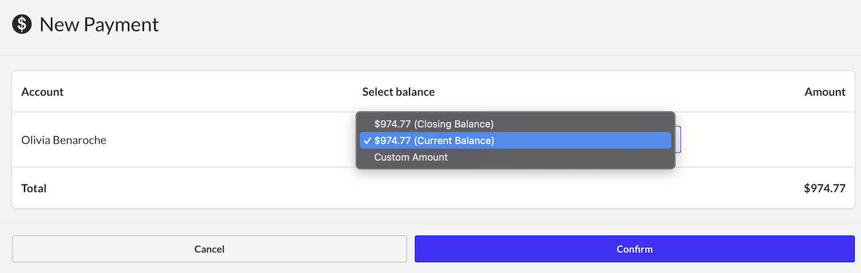This screenshot has height=273, width=861.
Task: Choose the $974.77 (Current Balance) option
Action: tap(515, 140)
